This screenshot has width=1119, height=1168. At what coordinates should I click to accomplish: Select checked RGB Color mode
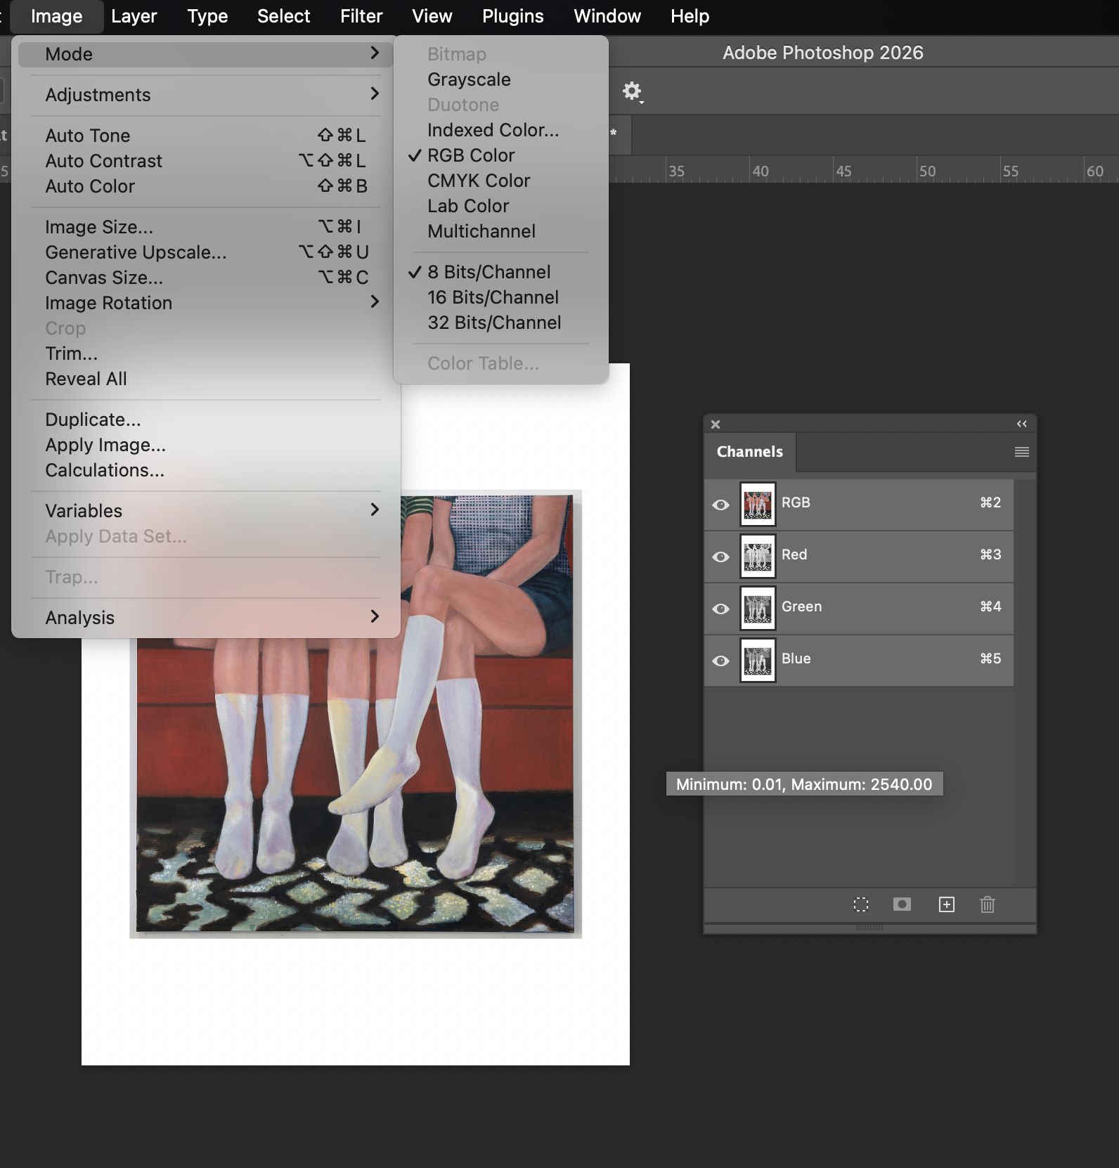[x=500, y=155]
